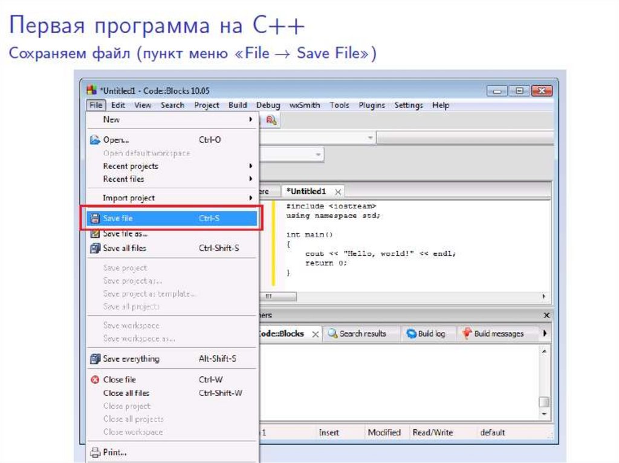
Task: Choose Save file as... entry
Action: (x=172, y=234)
